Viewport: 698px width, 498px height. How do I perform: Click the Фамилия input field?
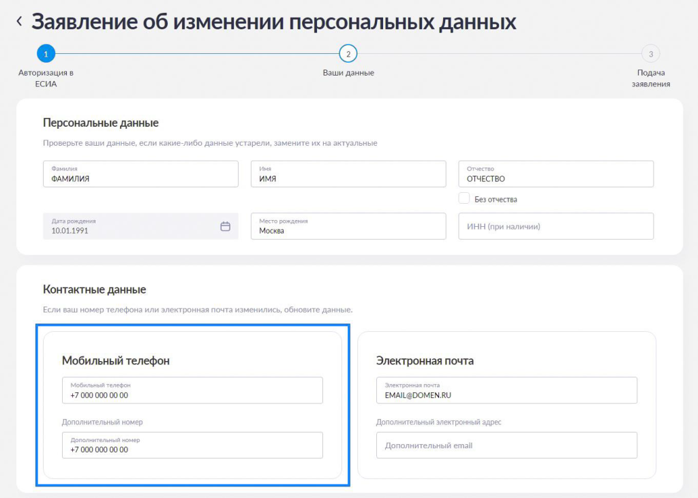140,174
